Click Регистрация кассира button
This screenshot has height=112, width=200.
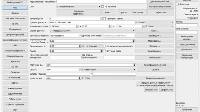[187, 38]
